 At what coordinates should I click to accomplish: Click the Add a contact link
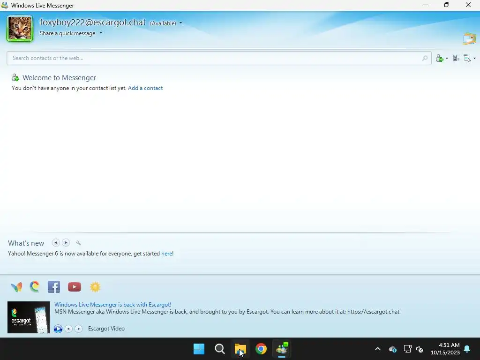click(145, 88)
